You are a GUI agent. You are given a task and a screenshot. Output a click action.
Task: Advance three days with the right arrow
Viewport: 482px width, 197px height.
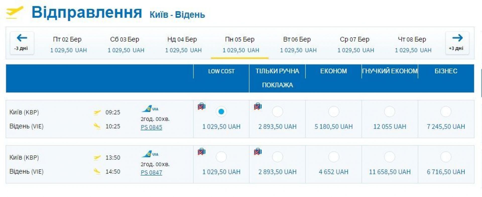tap(457, 43)
